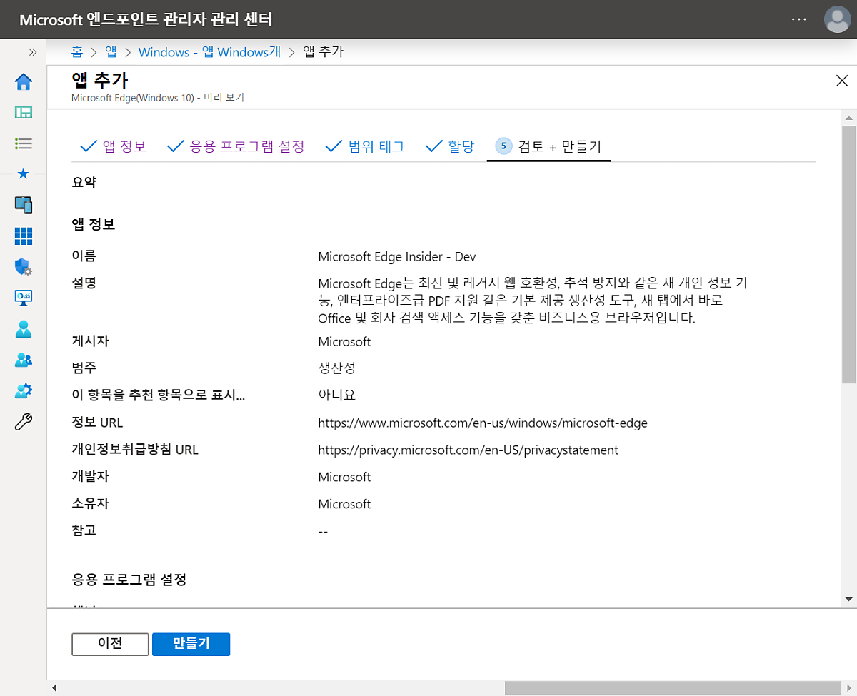Image resolution: width=857 pixels, height=696 pixels.
Task: Switch to the 범위 태그 tab
Action: pyautogui.click(x=365, y=147)
